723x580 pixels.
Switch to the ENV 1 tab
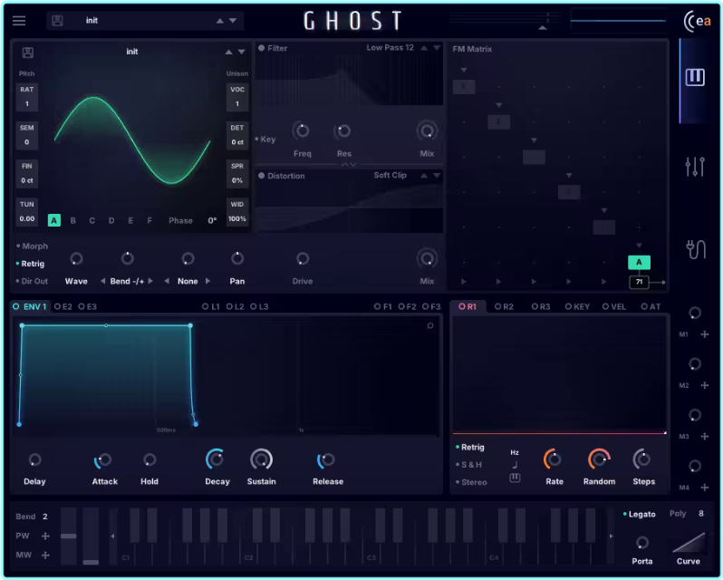(31, 307)
